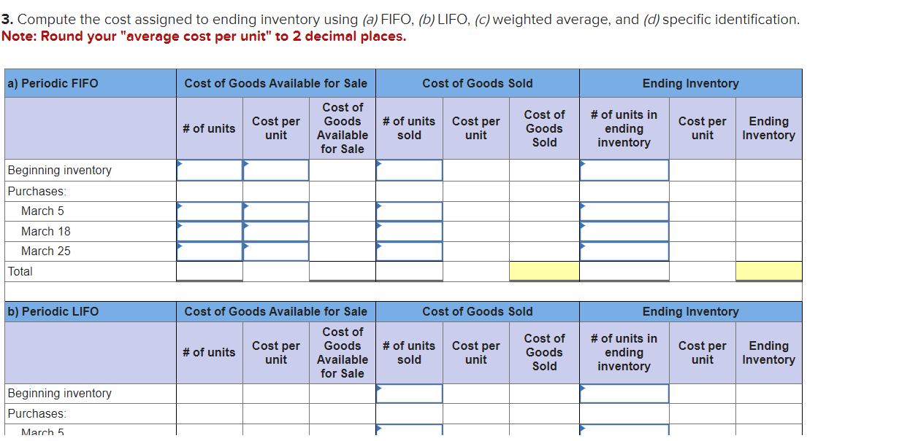Click the March 25 cost per unit input
Image resolution: width=910 pixels, height=441 pixels.
coord(275,251)
